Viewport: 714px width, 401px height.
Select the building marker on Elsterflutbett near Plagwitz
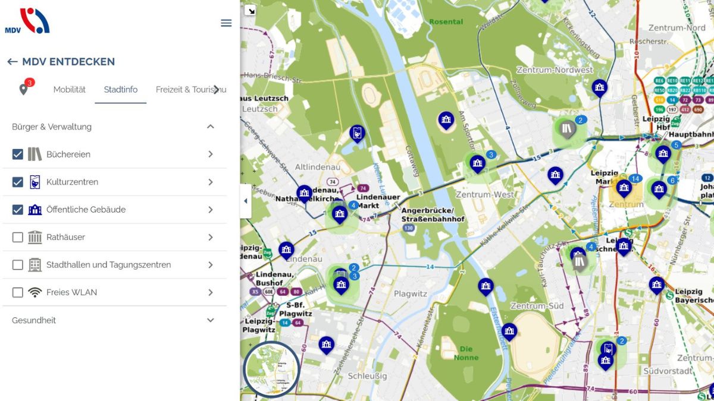[x=486, y=287]
